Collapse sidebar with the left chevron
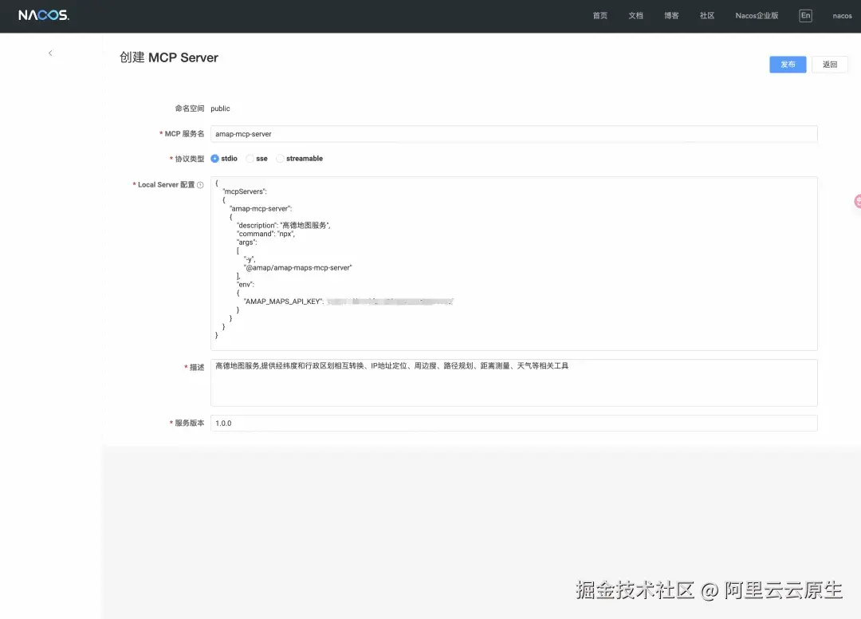The image size is (861, 619). 50,53
